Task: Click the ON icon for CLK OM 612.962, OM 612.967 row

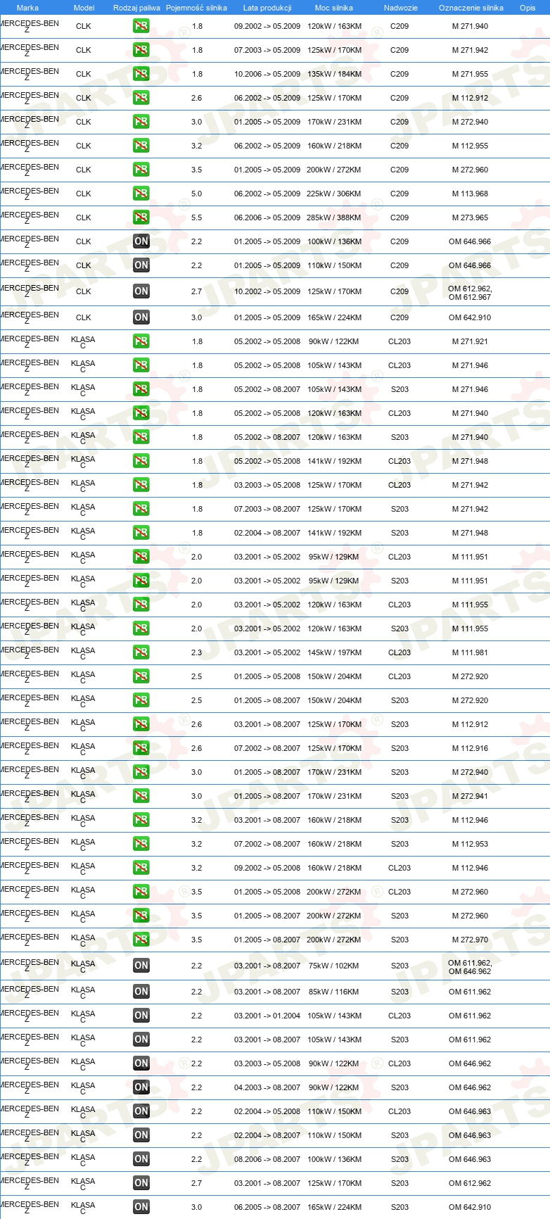Action: click(x=141, y=291)
